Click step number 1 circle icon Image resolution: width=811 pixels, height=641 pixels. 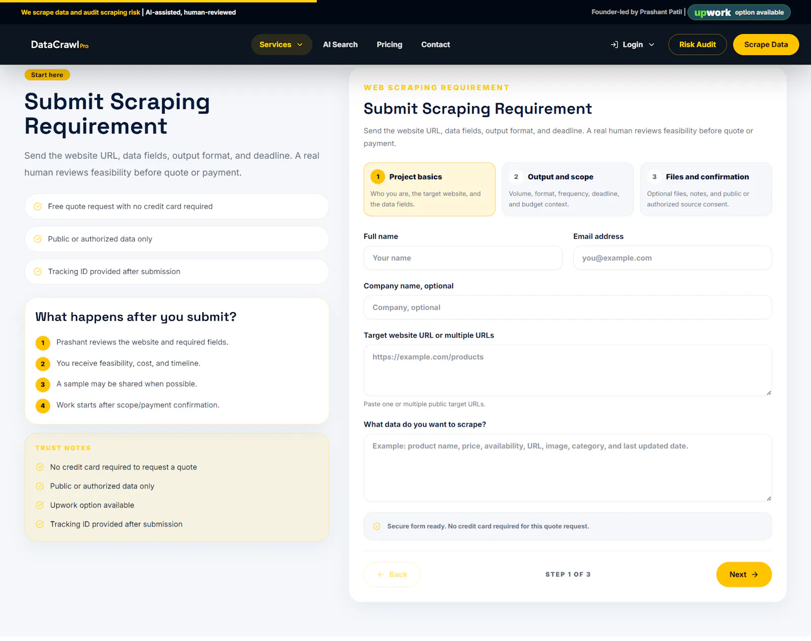tap(378, 177)
